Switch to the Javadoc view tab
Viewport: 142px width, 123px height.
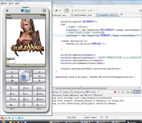pos(65,92)
